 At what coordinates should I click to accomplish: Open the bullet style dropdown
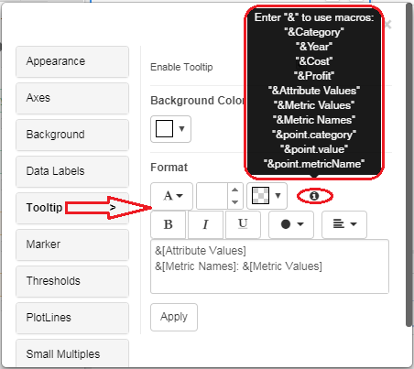click(x=291, y=224)
